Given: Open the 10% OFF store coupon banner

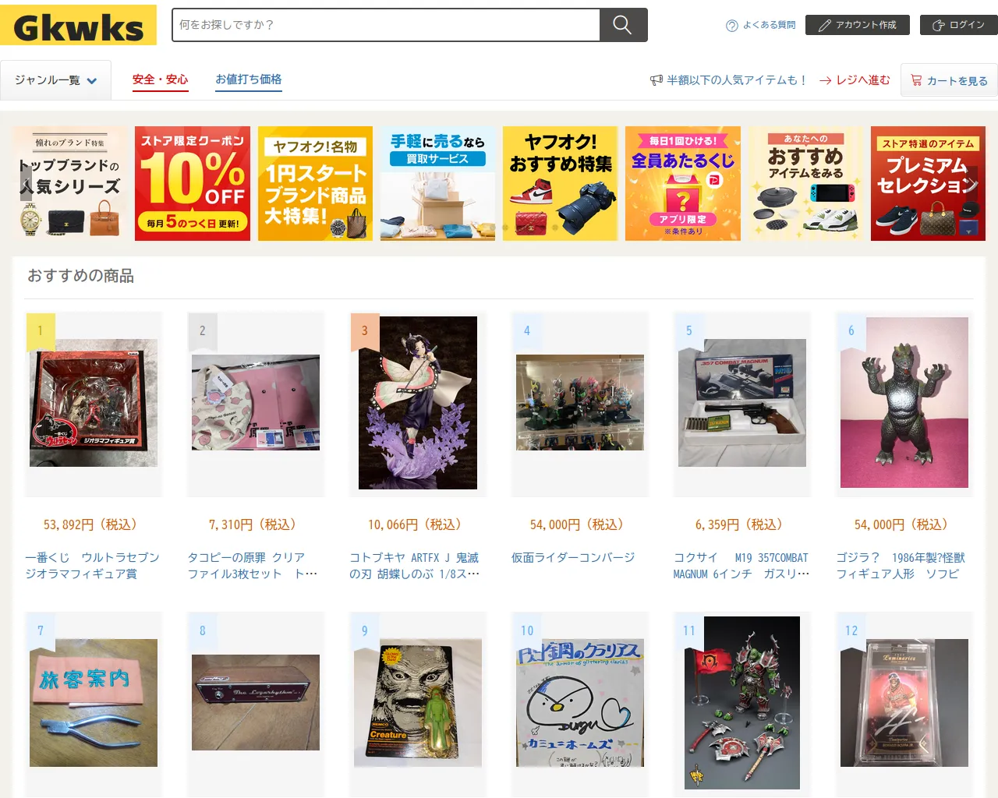Looking at the screenshot, I should coord(193,183).
